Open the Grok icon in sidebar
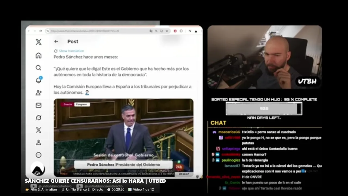Screen dimensions: 348x196 [39, 118]
